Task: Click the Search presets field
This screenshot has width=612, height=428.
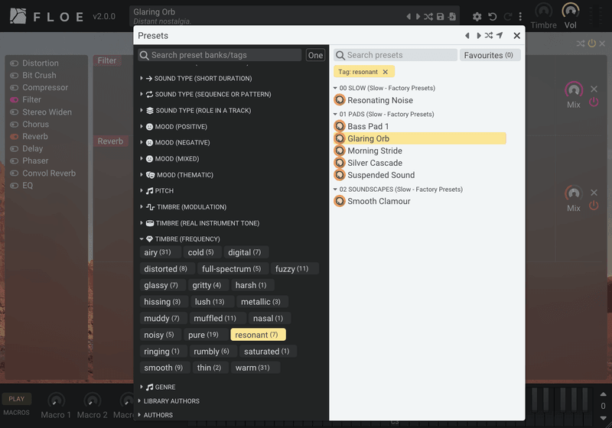Action: tap(396, 55)
